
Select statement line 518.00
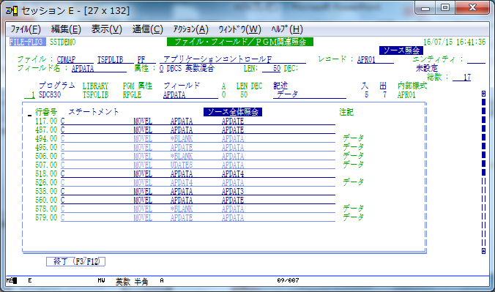click(198, 174)
